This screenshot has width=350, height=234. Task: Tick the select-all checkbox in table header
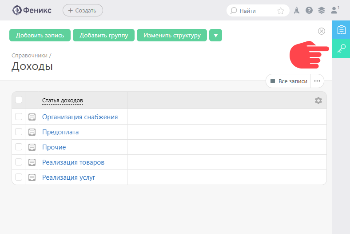(19, 100)
